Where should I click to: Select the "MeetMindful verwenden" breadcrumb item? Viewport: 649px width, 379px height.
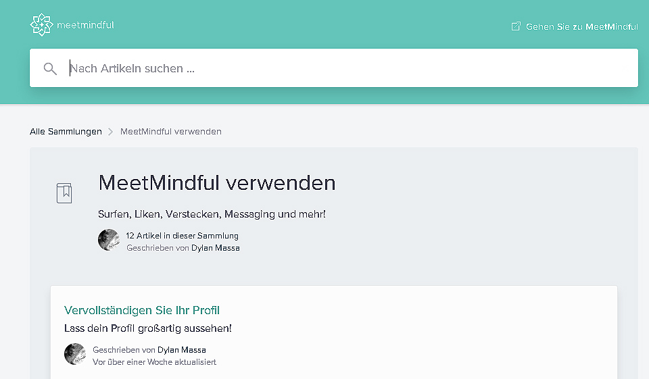tap(170, 131)
